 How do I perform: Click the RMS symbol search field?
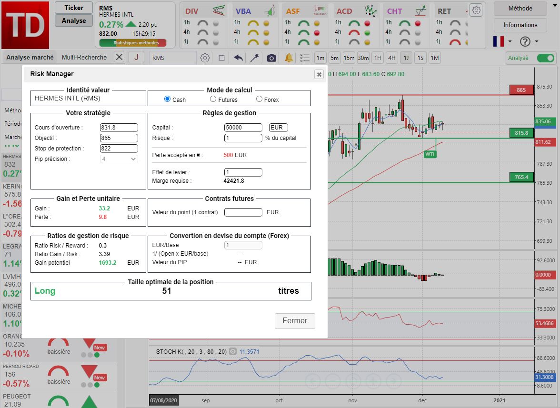172,58
